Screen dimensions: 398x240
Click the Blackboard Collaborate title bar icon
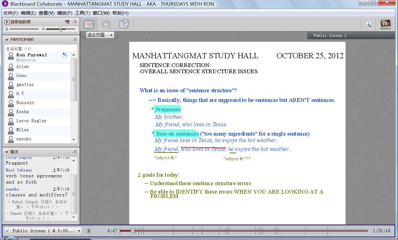(x=5, y=4)
